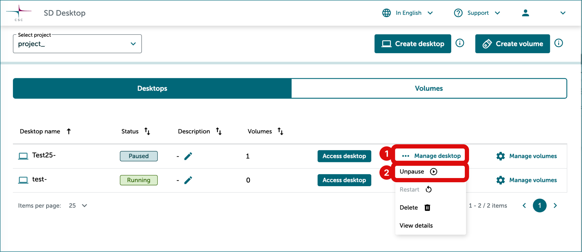Sort the Status column arrows

click(x=147, y=131)
